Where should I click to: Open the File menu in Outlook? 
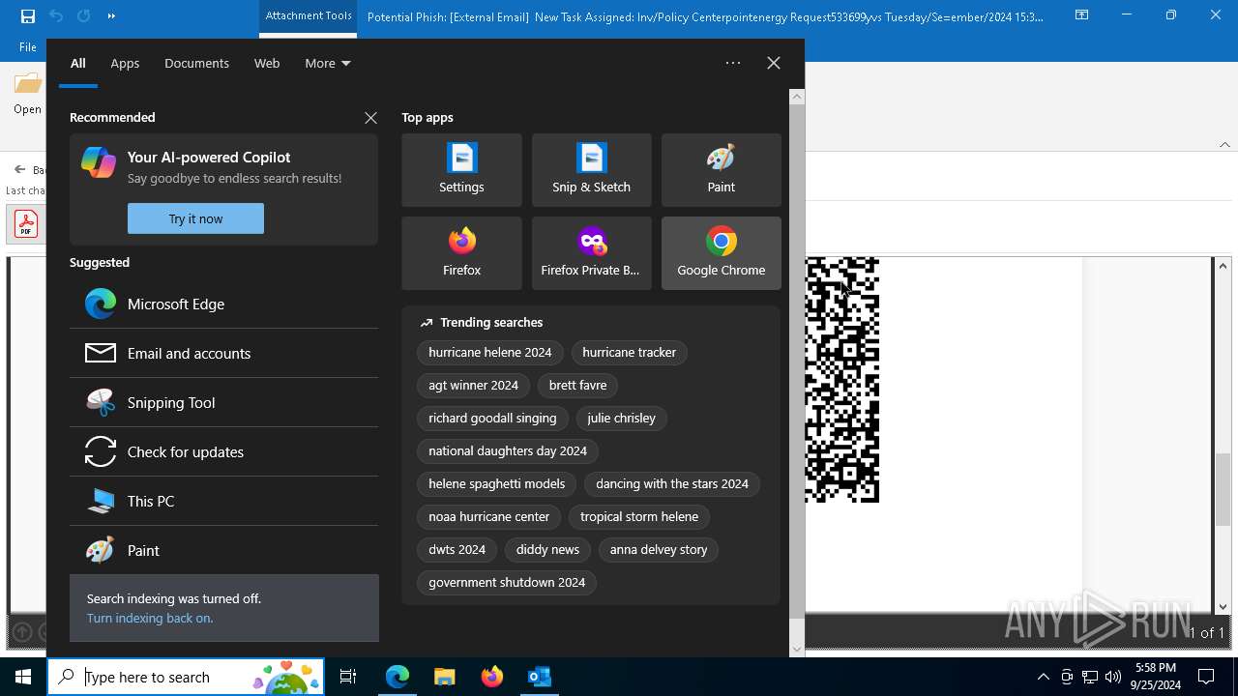[28, 46]
